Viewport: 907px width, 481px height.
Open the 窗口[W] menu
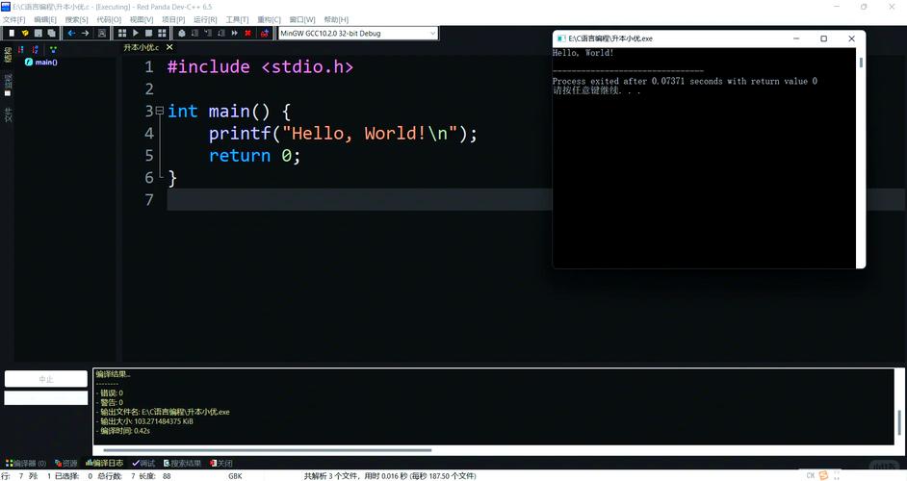point(302,19)
